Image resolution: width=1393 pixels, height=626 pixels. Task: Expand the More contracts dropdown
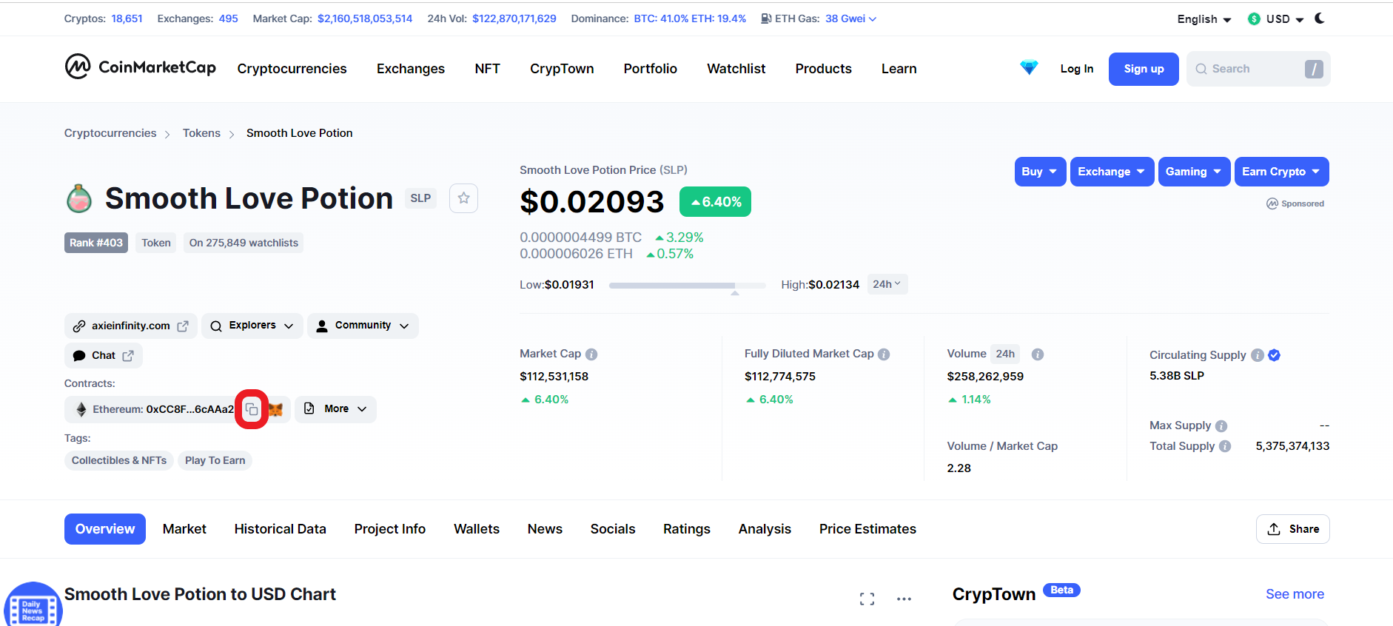click(x=335, y=409)
